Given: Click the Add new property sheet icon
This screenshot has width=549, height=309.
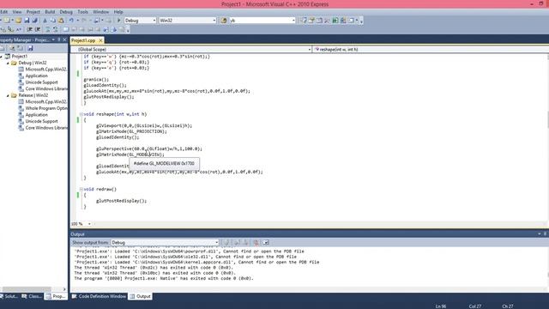Looking at the screenshot, I should [12, 48].
